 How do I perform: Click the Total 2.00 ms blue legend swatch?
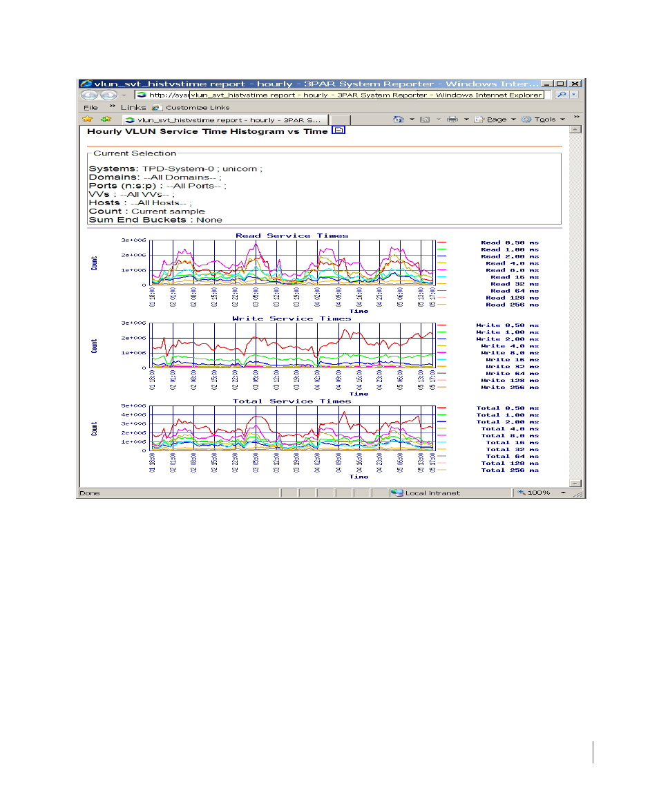point(441,421)
